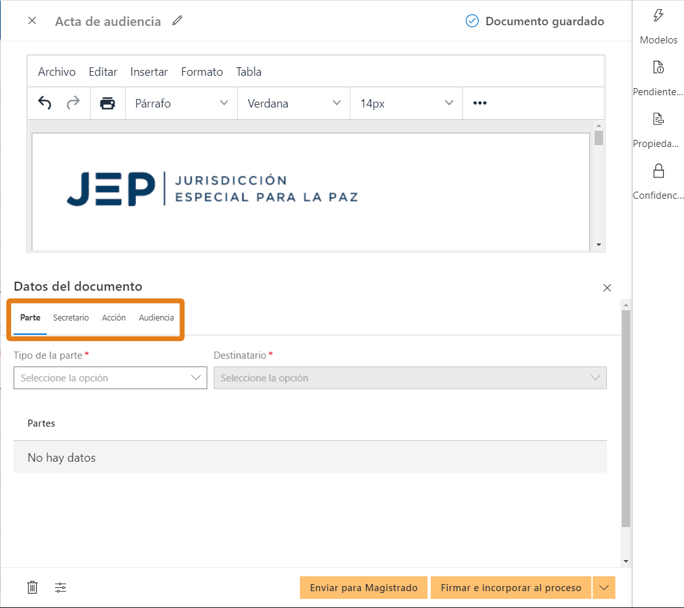Click the redo arrow in editor toolbar
Viewport: 684px width, 608px height.
coord(73,103)
